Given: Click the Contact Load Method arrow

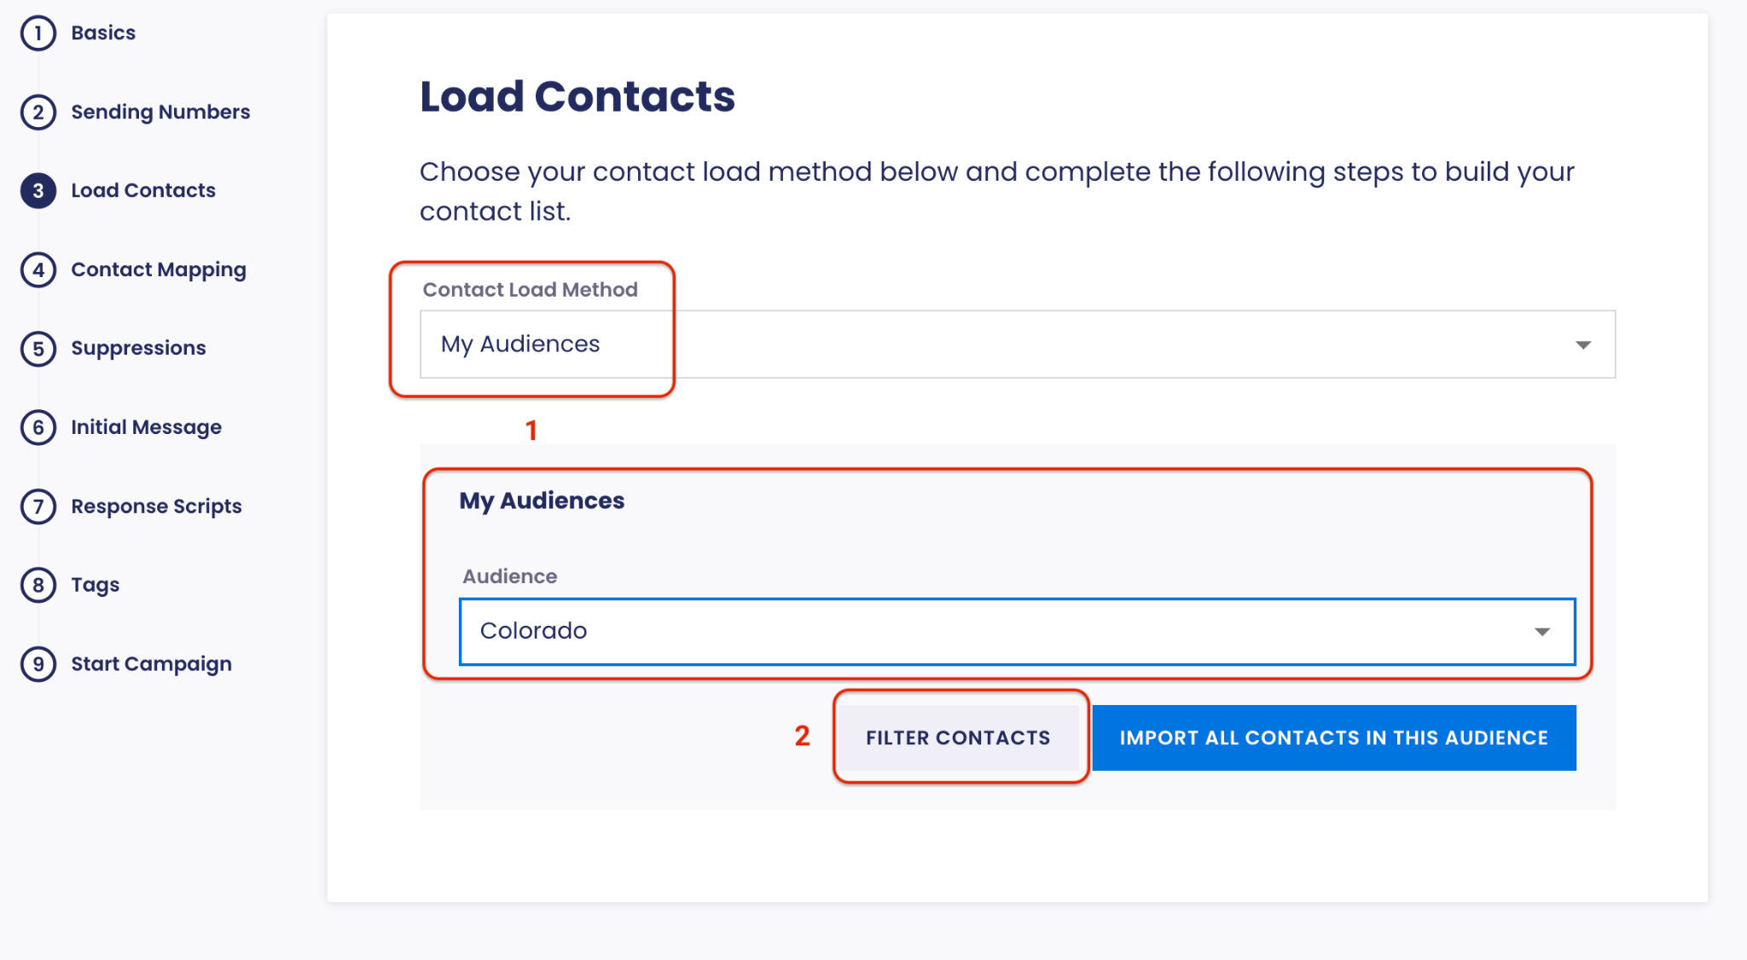Looking at the screenshot, I should coord(1582,345).
